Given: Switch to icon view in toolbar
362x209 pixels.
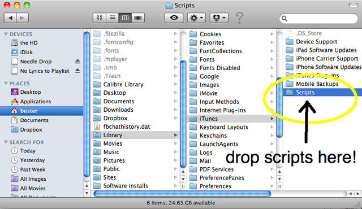Looking at the screenshot, I should (x=100, y=18).
